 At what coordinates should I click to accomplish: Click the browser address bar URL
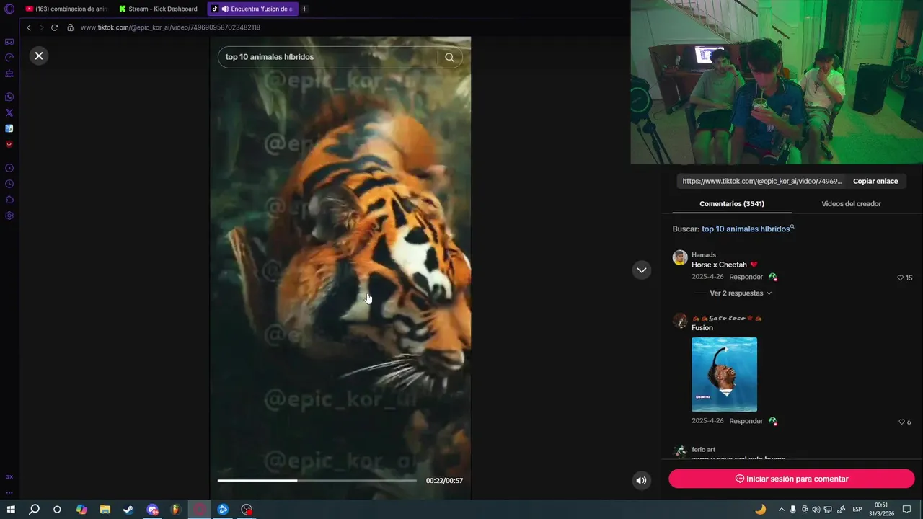point(170,27)
